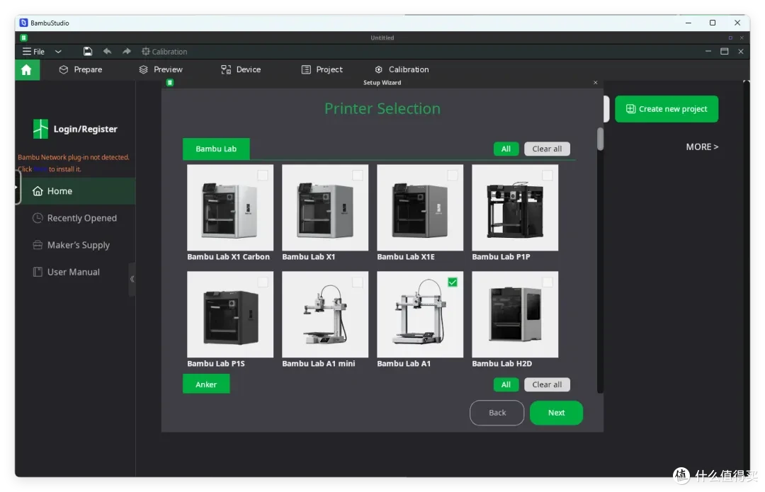
Task: Click the BambuStudio title bar app icon
Action: click(23, 23)
